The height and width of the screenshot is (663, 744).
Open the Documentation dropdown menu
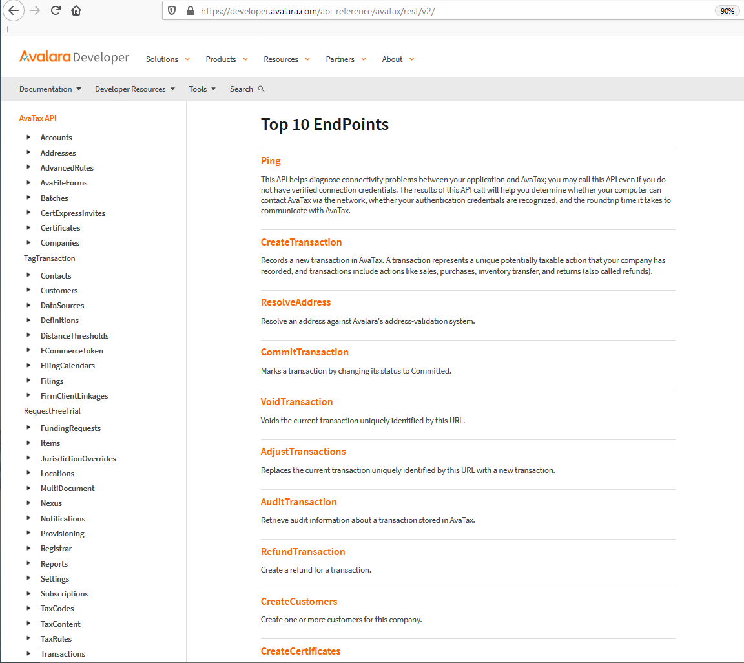coord(50,89)
